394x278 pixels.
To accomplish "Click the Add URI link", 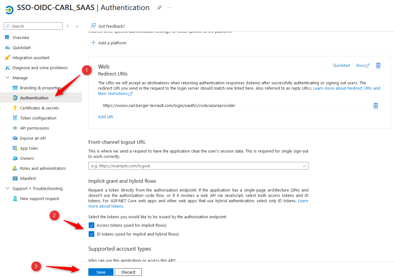I will pos(106,117).
